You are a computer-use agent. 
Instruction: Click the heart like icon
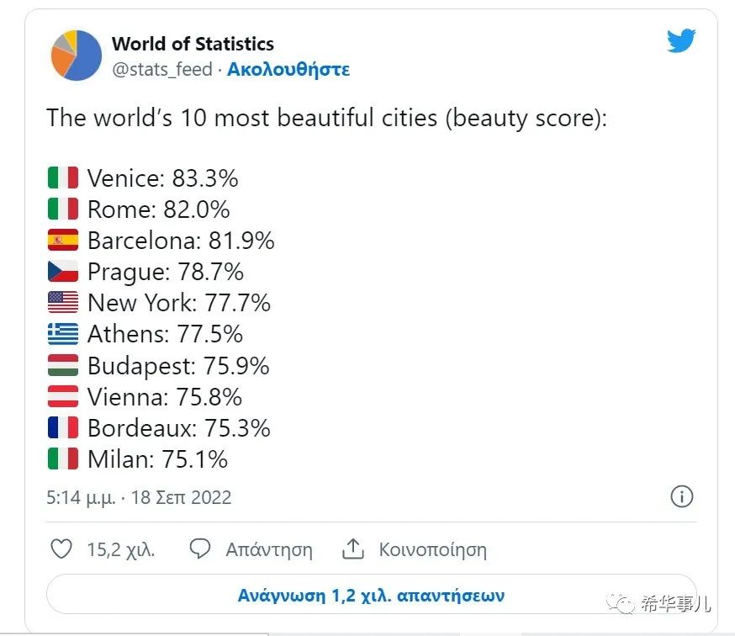pos(61,549)
